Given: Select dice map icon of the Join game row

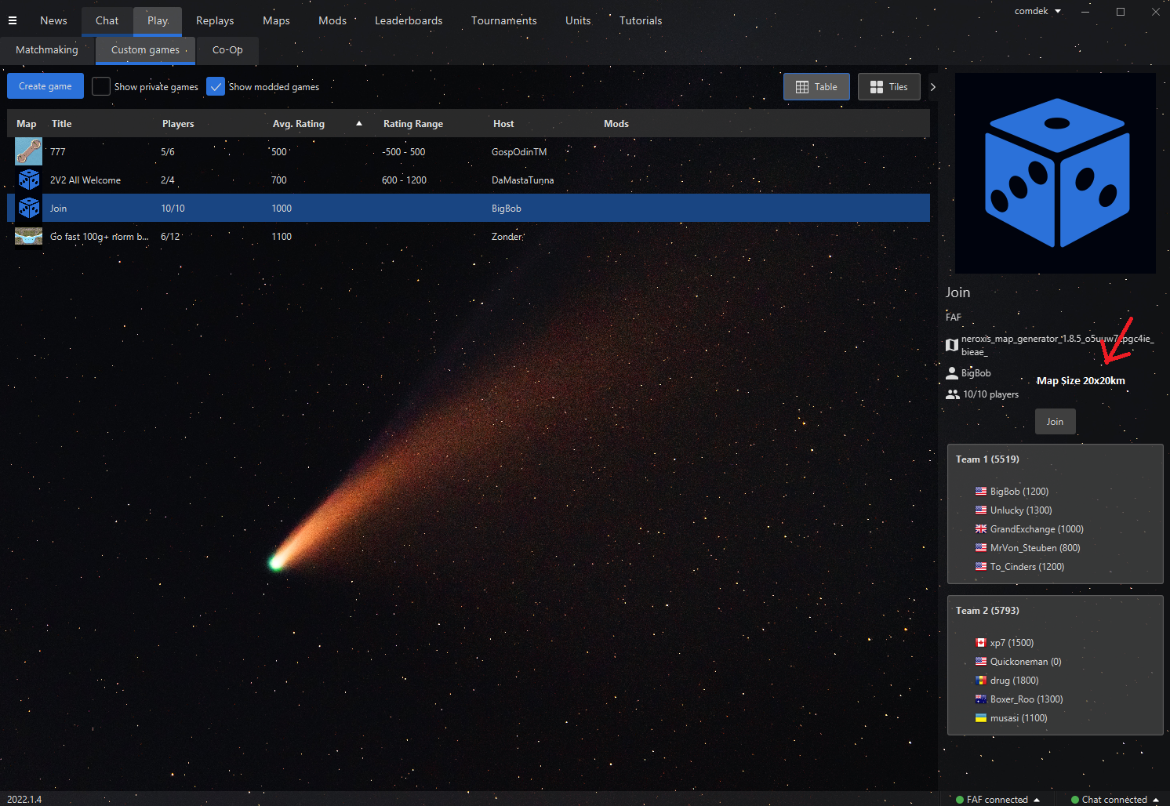Looking at the screenshot, I should (x=29, y=208).
